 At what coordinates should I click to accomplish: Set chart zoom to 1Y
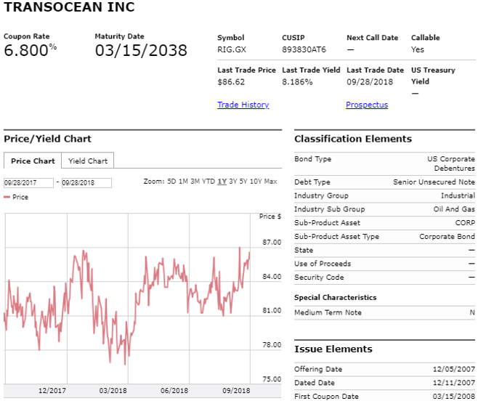(222, 182)
